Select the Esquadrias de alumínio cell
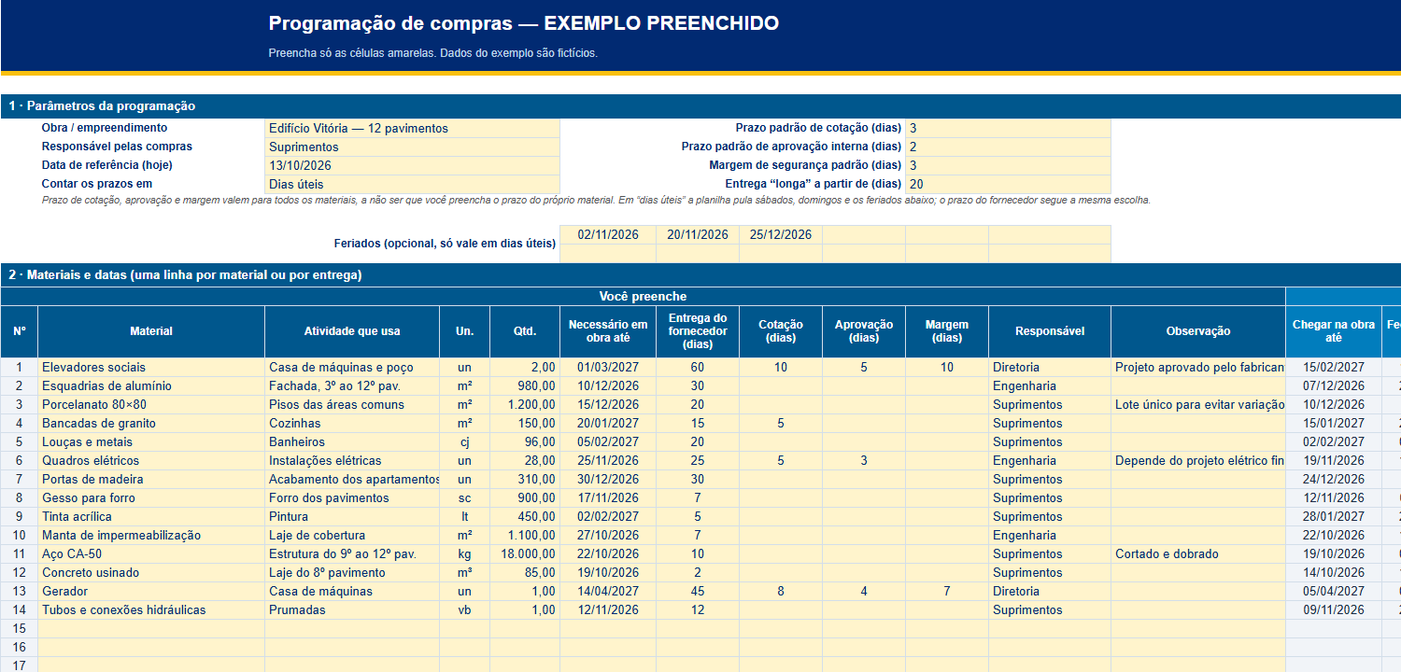The image size is (1401, 672). point(151,385)
